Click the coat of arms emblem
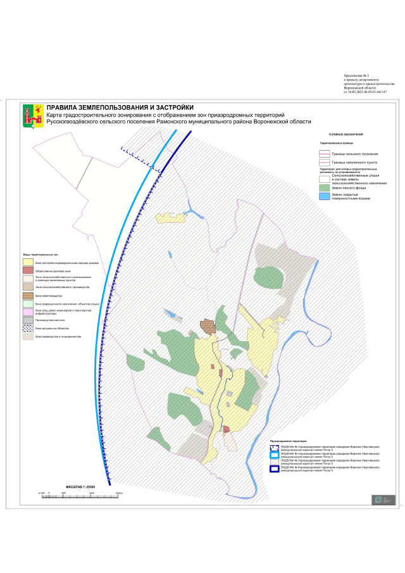 pos(28,115)
